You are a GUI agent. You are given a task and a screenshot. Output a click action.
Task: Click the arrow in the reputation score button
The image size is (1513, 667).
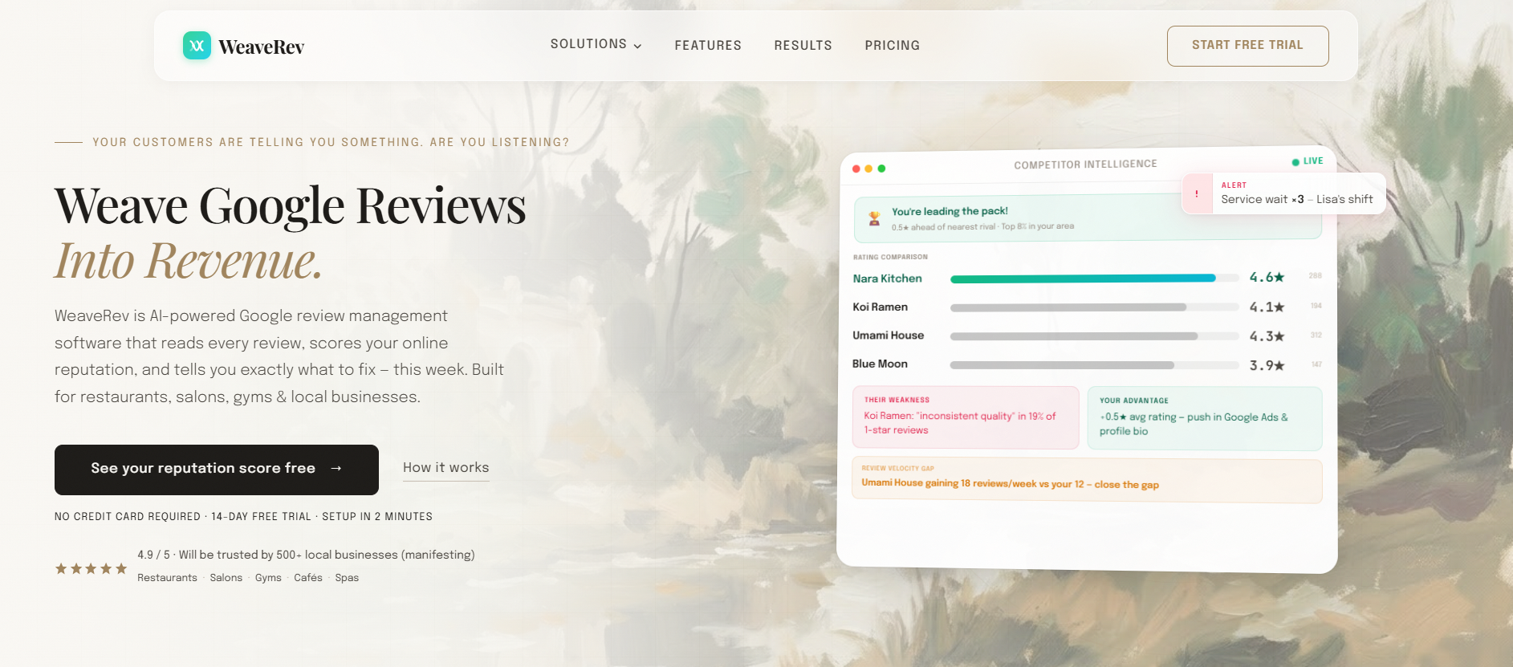coord(336,468)
